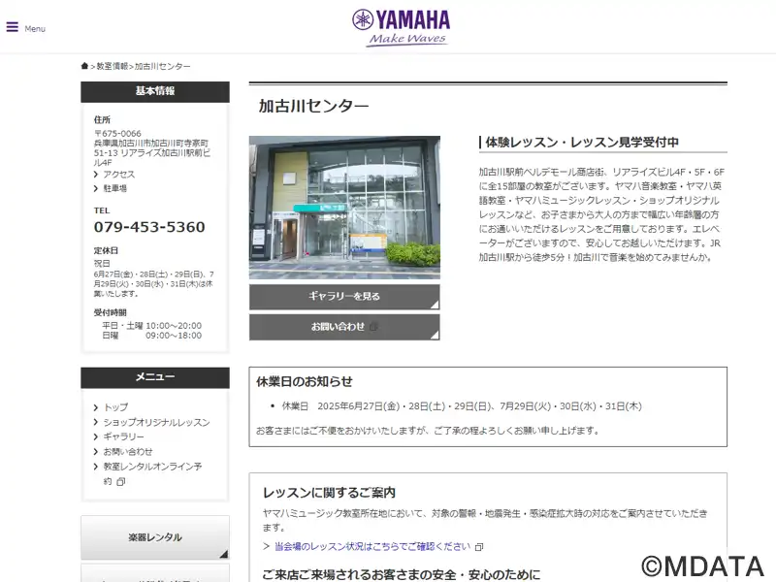776x582 pixels.
Task: Click the Yamaha Make Waves logo
Action: [401, 28]
